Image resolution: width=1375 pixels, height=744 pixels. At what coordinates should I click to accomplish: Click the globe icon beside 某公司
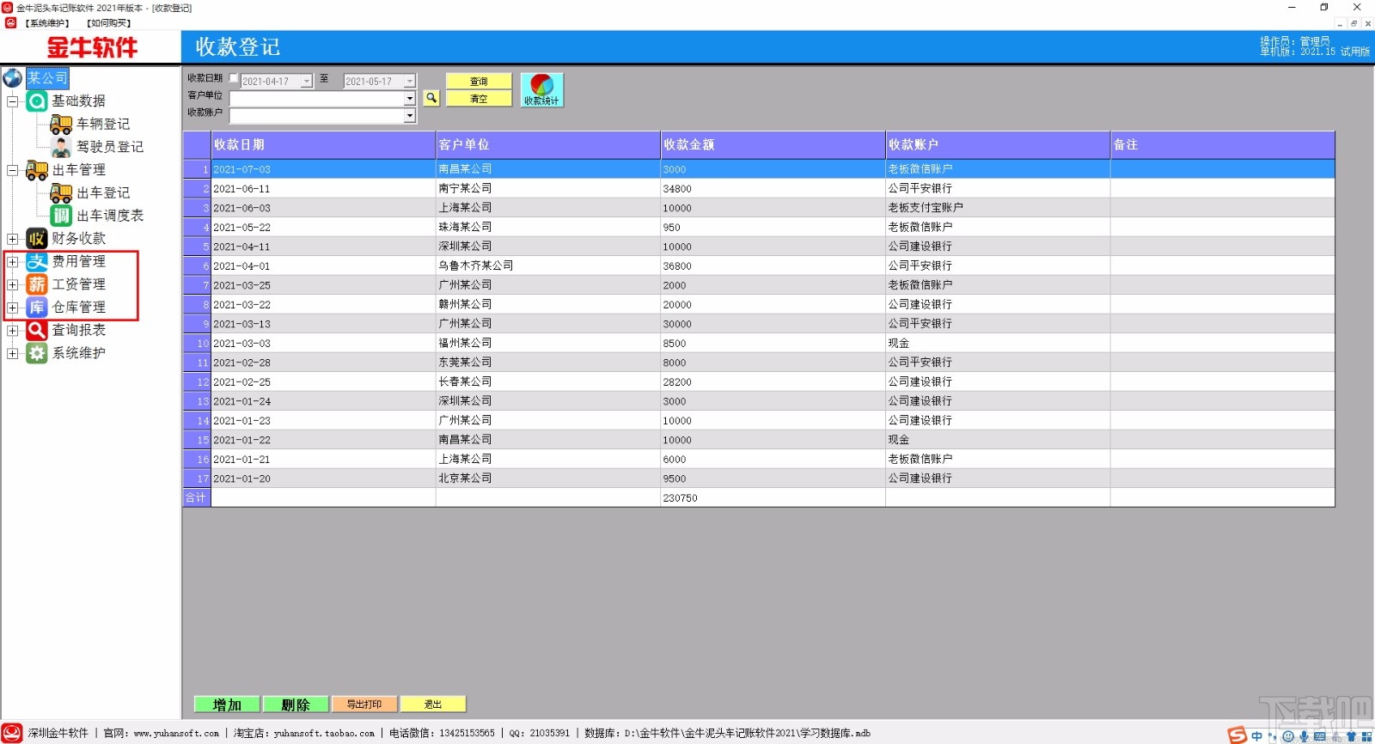pos(13,78)
